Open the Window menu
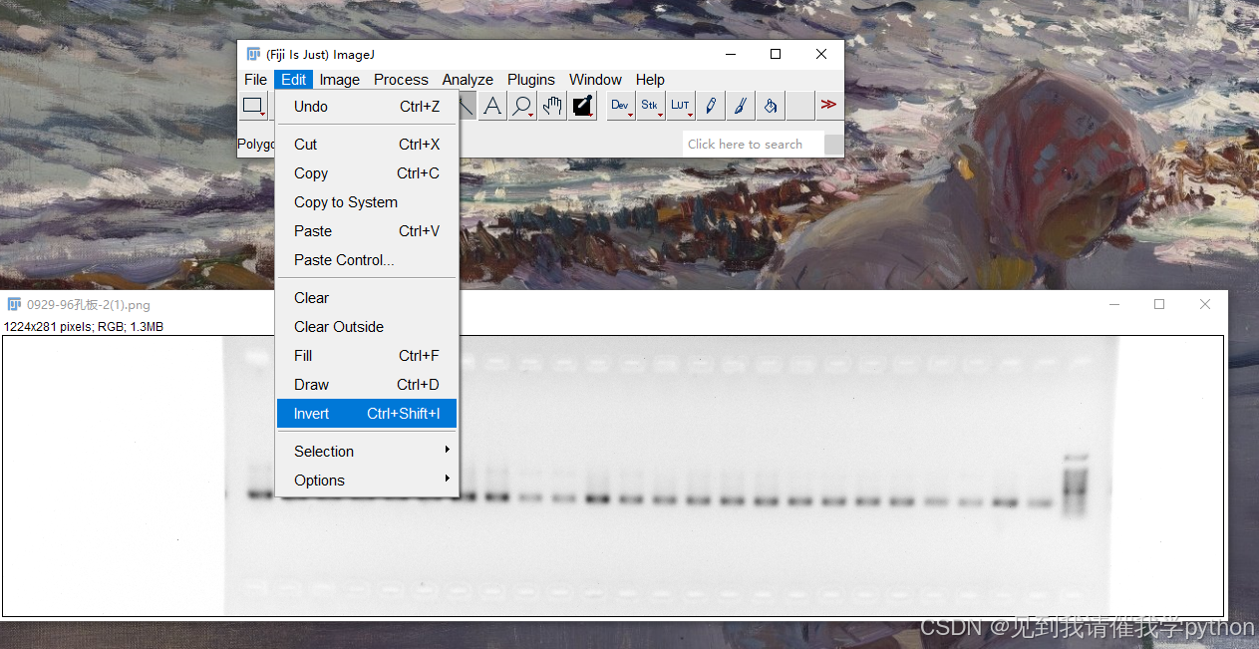The width and height of the screenshot is (1259, 649). point(595,80)
